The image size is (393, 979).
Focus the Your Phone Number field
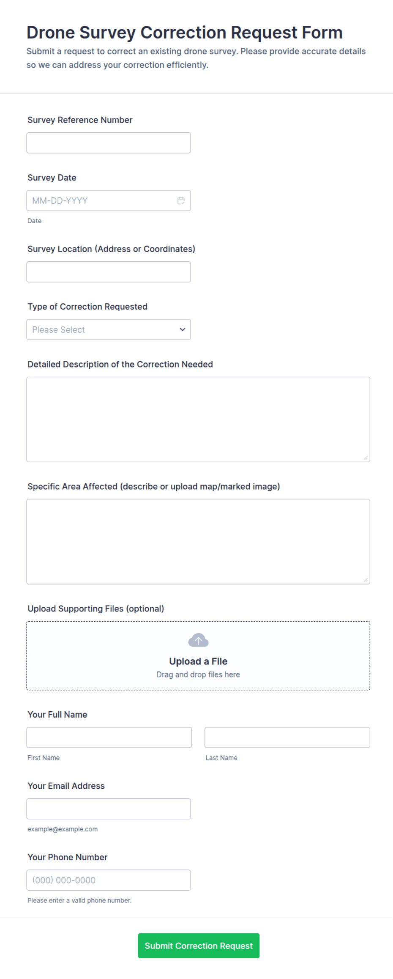(109, 880)
